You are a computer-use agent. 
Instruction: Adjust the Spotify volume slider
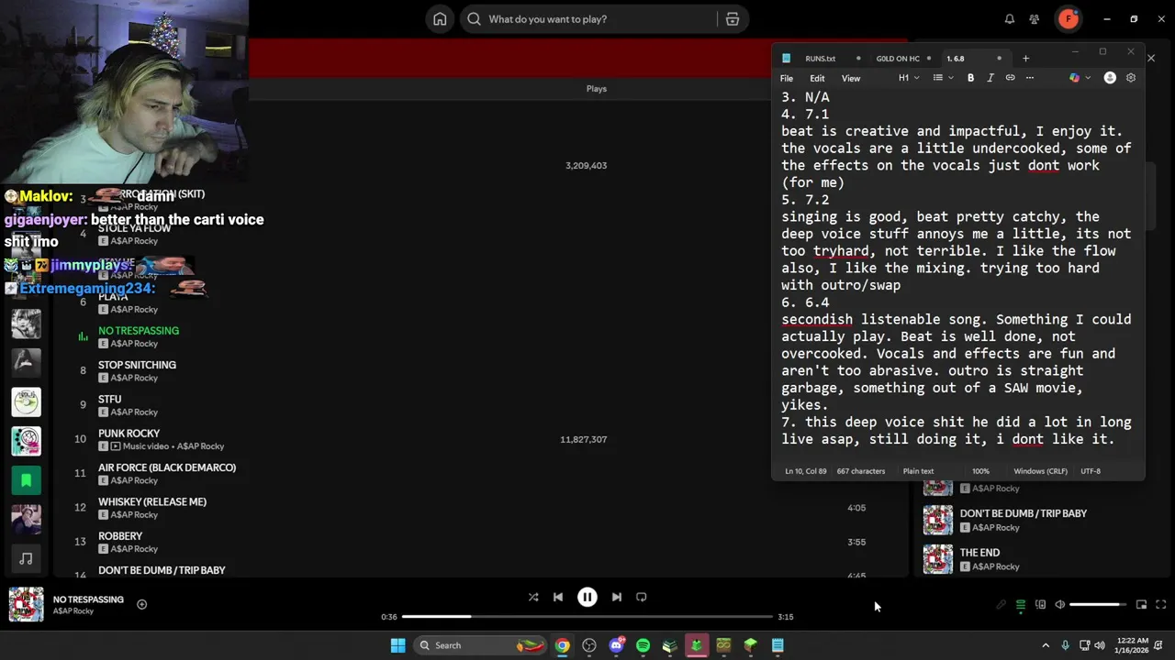click(x=1098, y=605)
